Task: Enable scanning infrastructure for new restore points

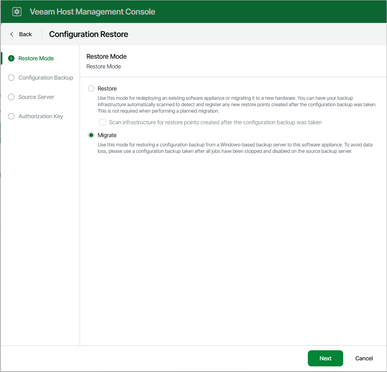Action: click(x=102, y=122)
